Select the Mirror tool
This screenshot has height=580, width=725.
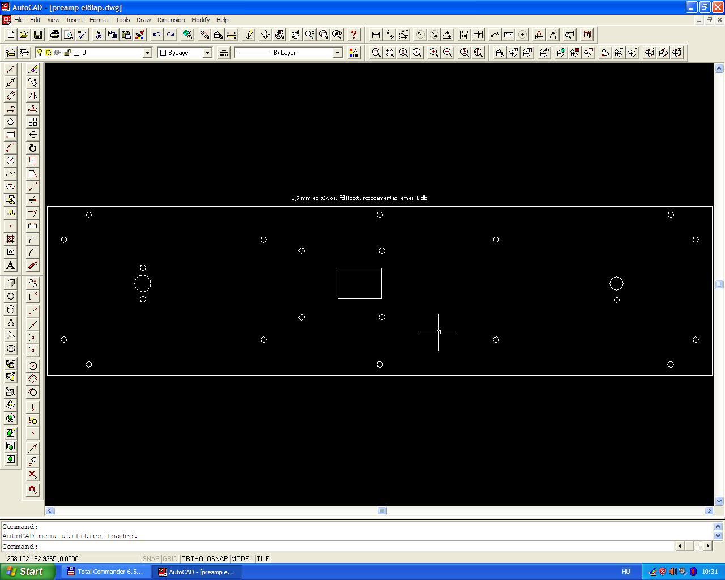click(33, 96)
